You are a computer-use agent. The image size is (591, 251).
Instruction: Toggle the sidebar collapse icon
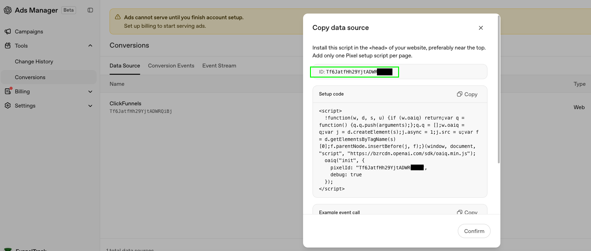pos(90,10)
